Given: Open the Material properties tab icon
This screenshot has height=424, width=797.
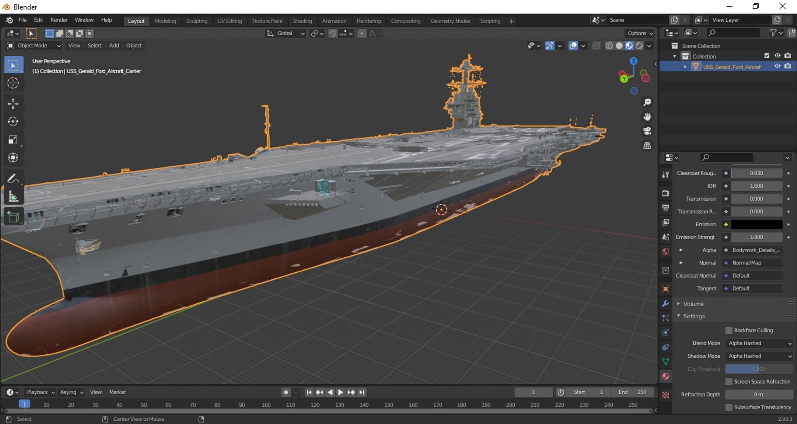Looking at the screenshot, I should pos(665,376).
